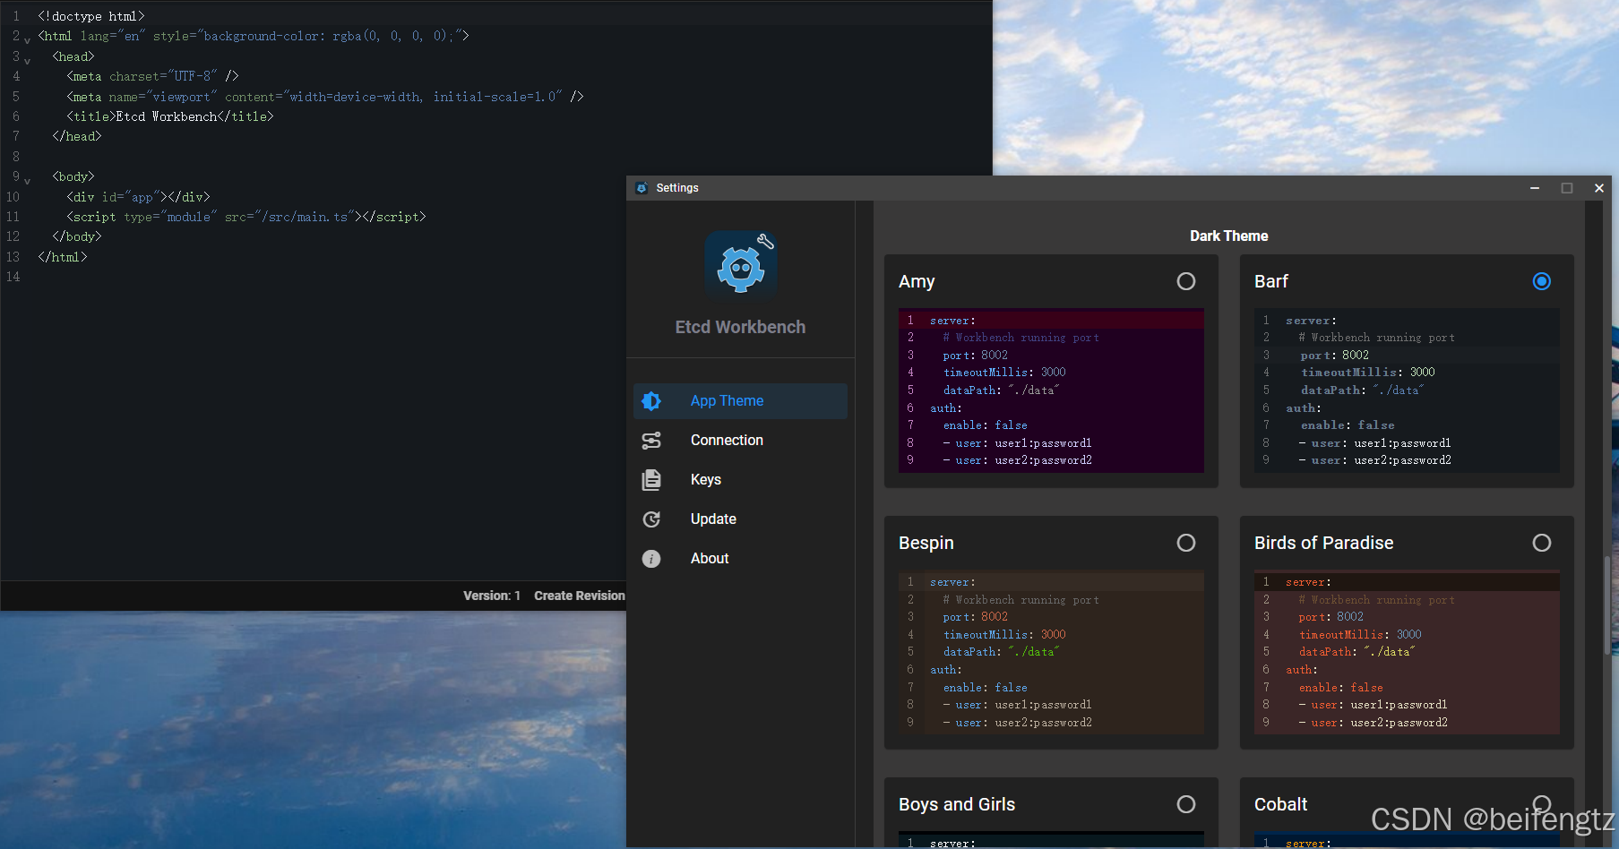This screenshot has width=1619, height=849.
Task: Go to Keys settings section
Action: click(x=740, y=480)
